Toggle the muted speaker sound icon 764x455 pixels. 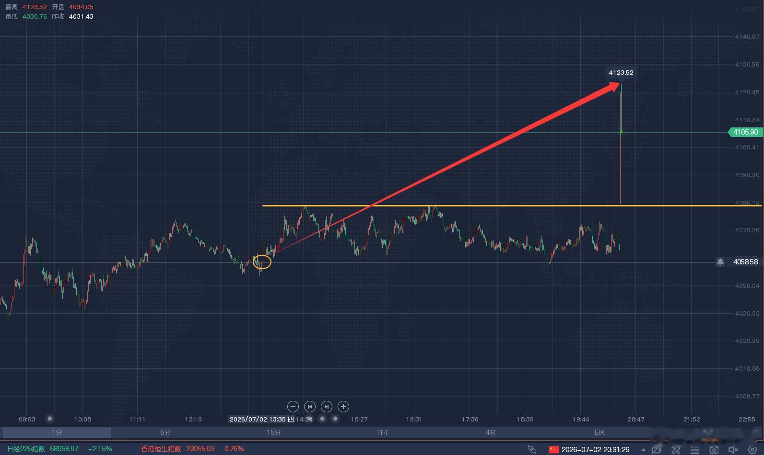[x=733, y=449]
